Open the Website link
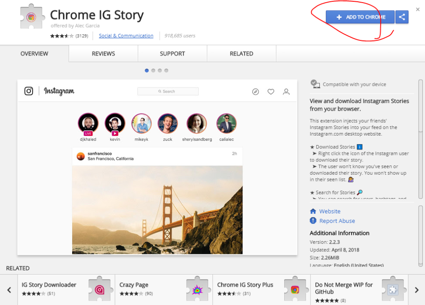 click(330, 211)
